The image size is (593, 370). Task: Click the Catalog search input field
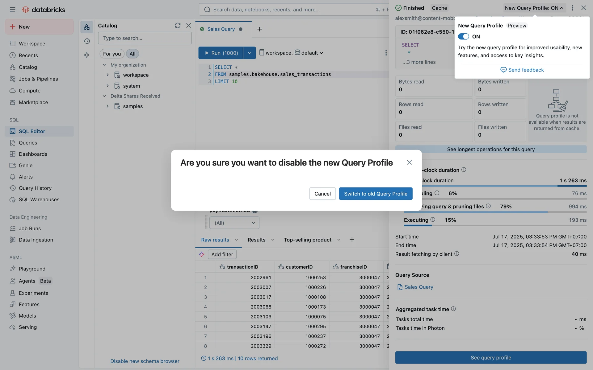tap(145, 38)
